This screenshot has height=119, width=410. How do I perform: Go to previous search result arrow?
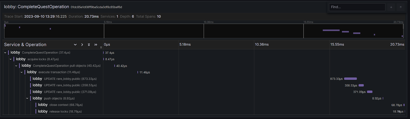pyautogui.click(x=401, y=7)
